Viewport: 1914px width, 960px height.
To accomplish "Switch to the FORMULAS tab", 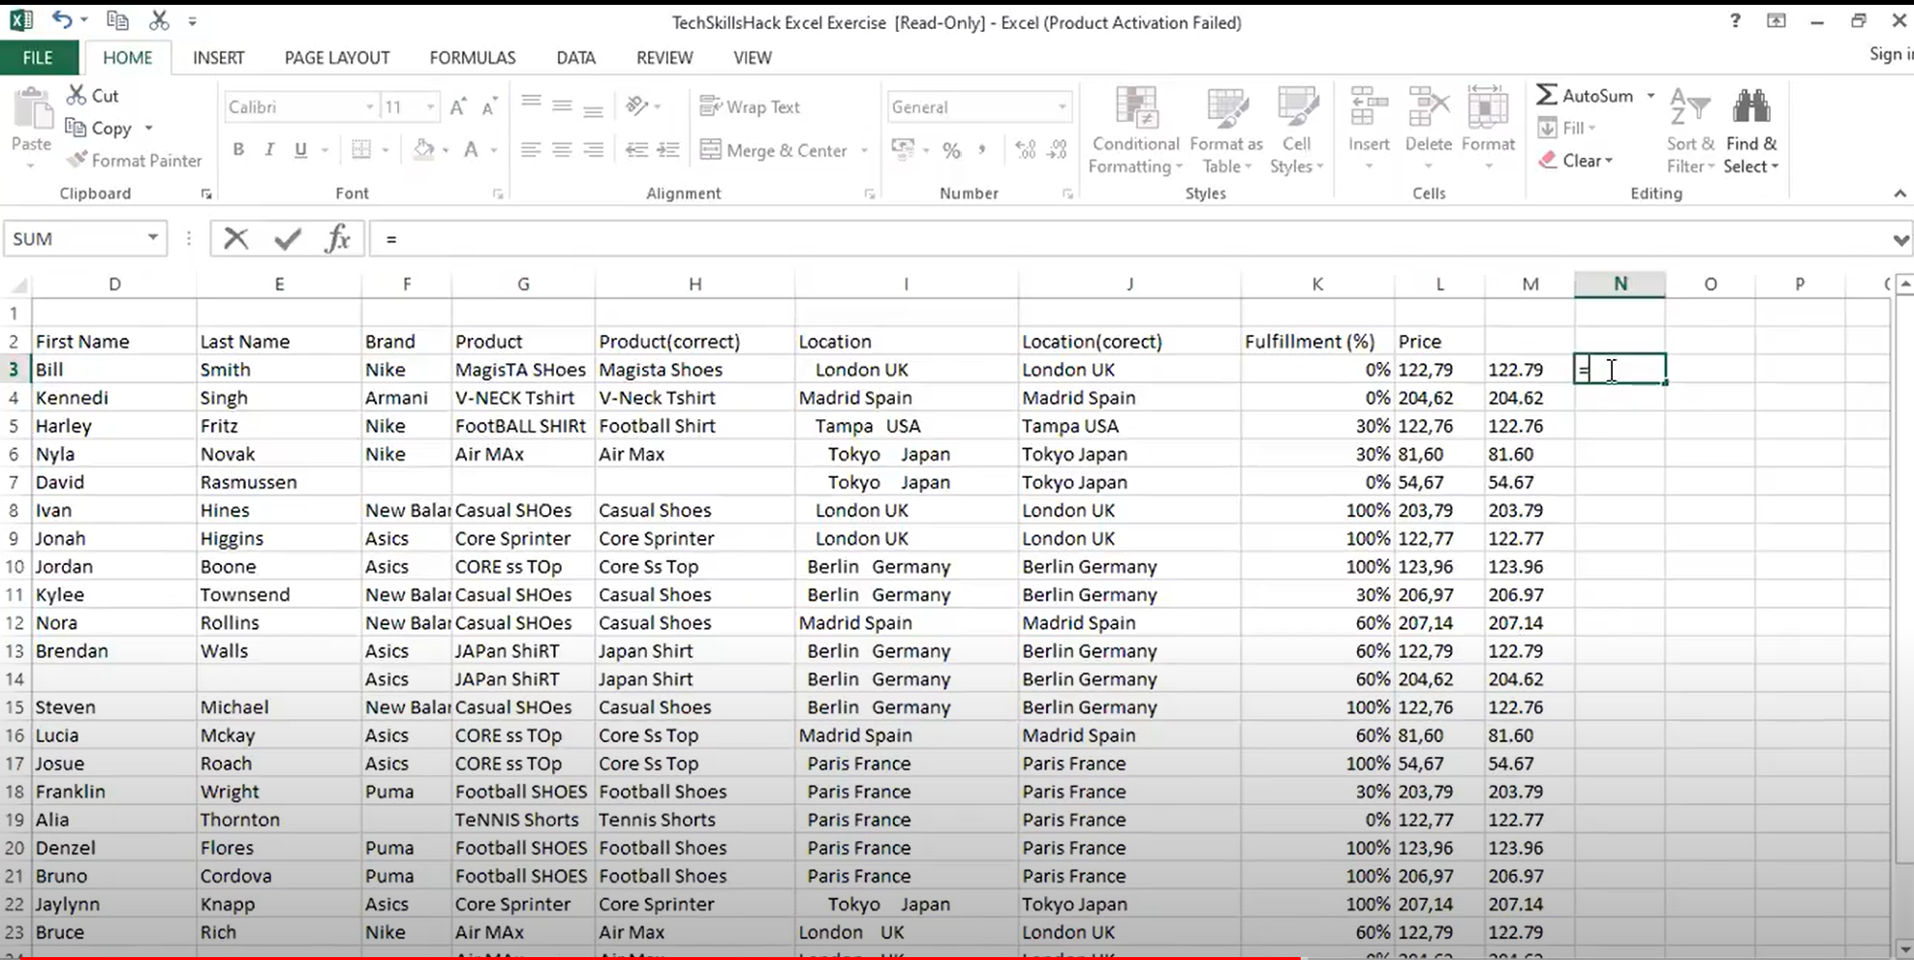I will coord(473,58).
